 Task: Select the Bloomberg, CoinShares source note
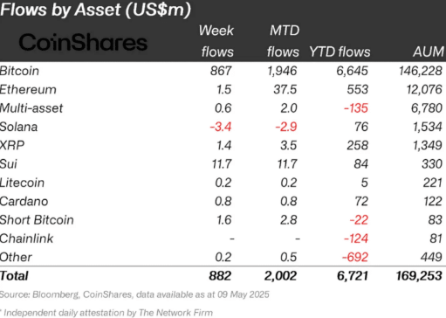[x=134, y=294]
